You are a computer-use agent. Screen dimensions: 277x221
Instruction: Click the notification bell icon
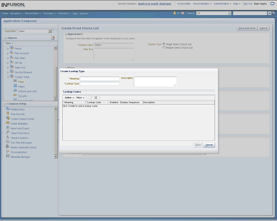point(174,13)
